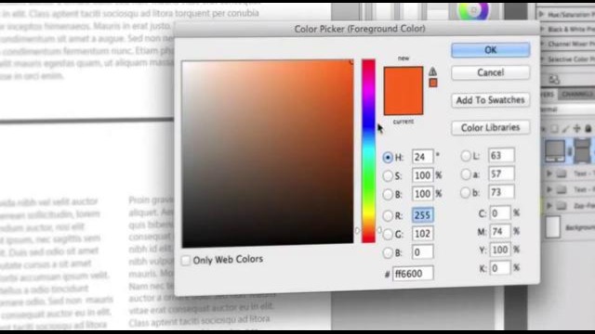
Task: Click the Cancel button
Action: click(490, 72)
